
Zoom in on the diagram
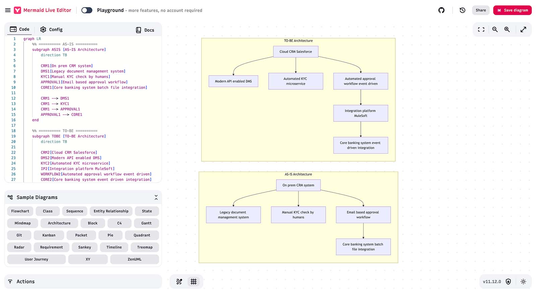[x=507, y=29]
